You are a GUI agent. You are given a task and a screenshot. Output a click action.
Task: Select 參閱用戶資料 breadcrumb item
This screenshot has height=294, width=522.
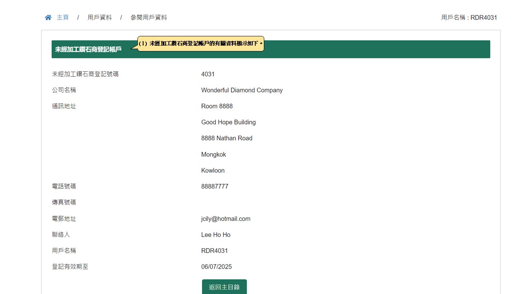[x=148, y=18]
